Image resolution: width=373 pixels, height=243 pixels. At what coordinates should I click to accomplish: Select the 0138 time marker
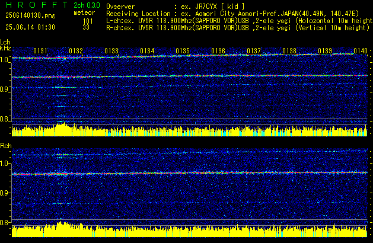click(289, 51)
